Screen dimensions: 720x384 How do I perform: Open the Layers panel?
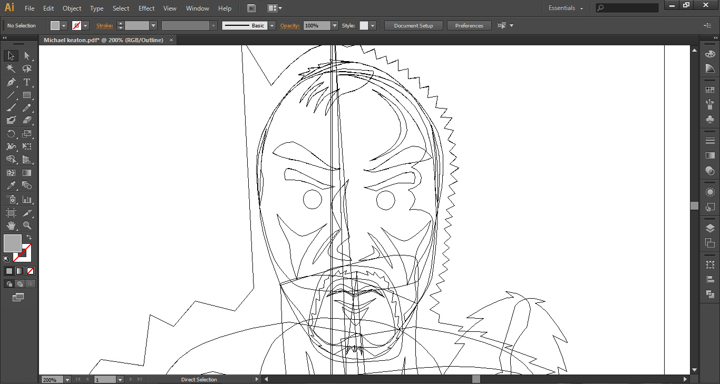click(710, 228)
